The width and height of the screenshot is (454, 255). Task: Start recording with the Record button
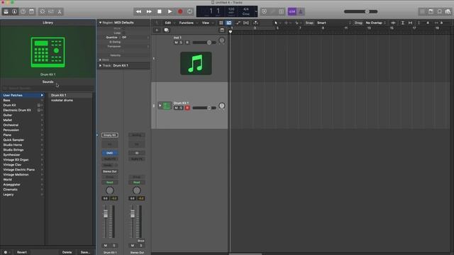180,11
